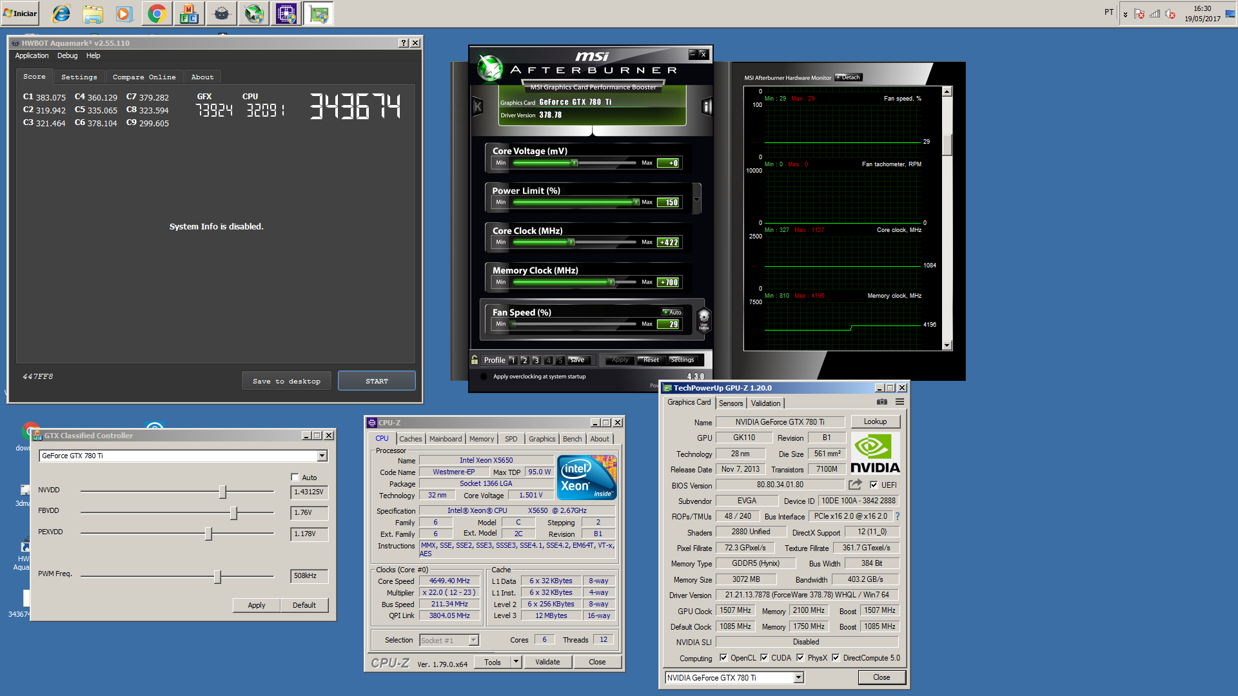
Task: Toggle Apply overclocking at system startup
Action: [484, 376]
